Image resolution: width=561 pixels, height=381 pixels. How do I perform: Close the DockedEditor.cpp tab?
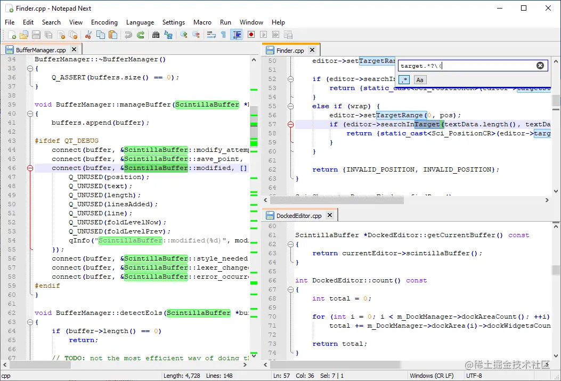pos(330,215)
